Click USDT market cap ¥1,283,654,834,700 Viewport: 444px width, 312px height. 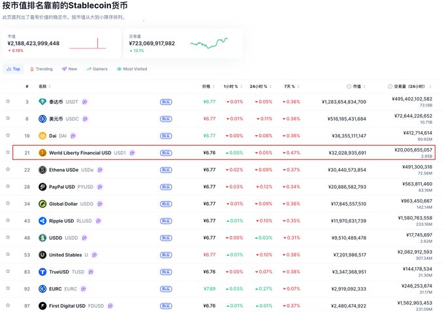pos(343,102)
